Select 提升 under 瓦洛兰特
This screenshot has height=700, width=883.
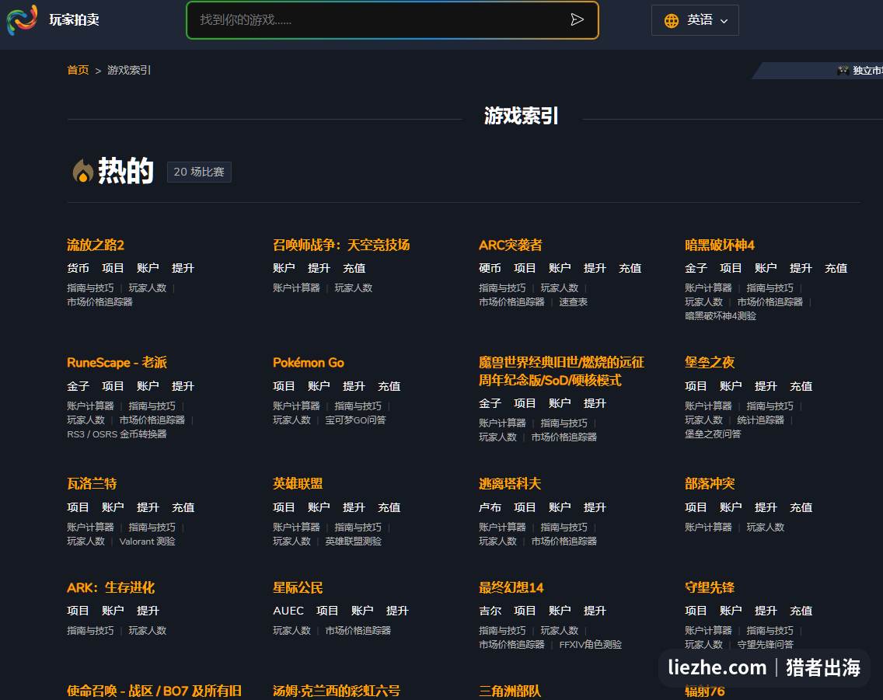(x=148, y=507)
